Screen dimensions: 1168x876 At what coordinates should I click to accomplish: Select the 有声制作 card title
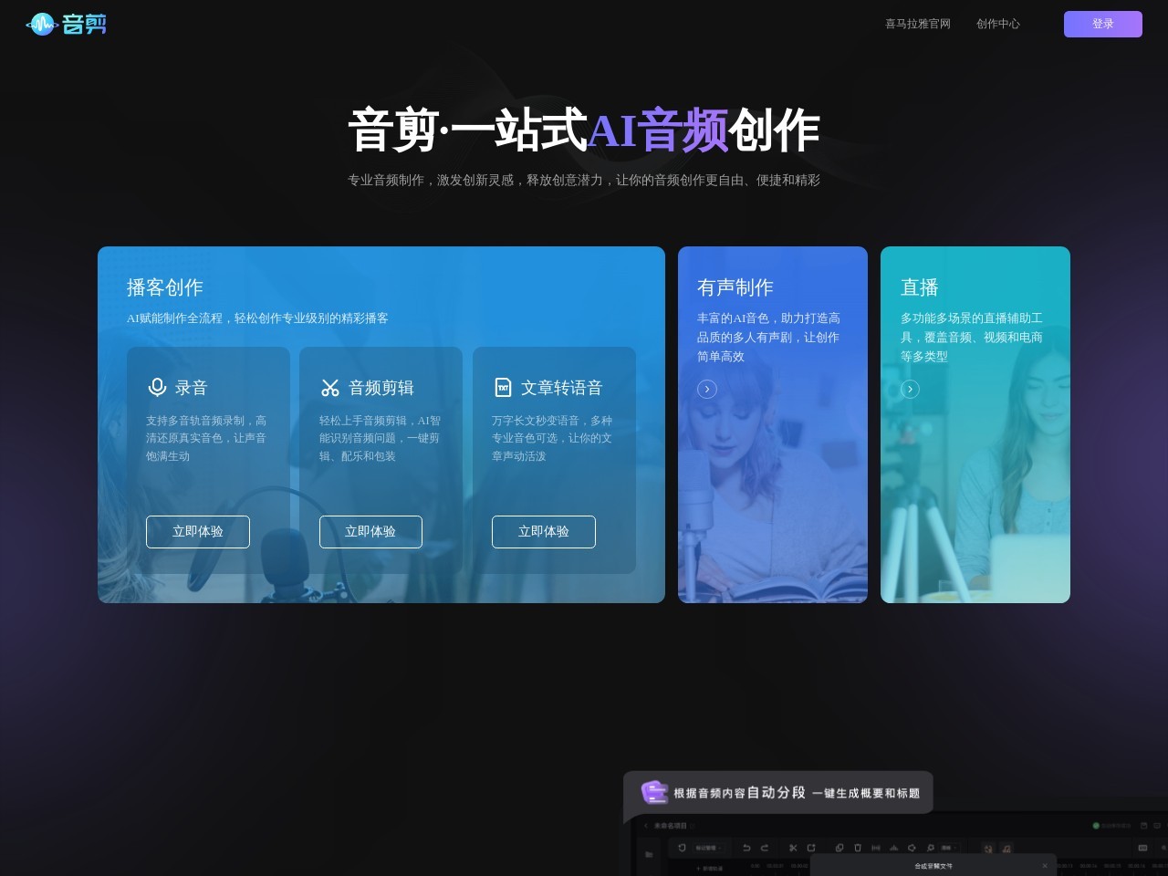click(735, 287)
